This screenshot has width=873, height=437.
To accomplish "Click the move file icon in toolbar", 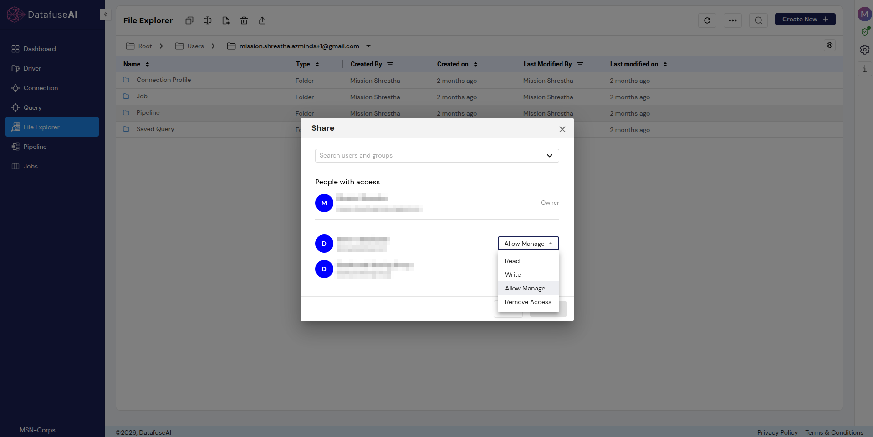I will [226, 20].
